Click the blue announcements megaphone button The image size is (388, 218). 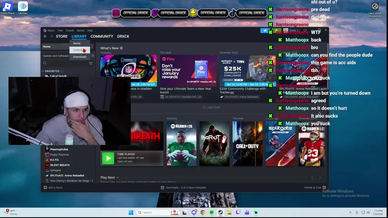(265, 31)
